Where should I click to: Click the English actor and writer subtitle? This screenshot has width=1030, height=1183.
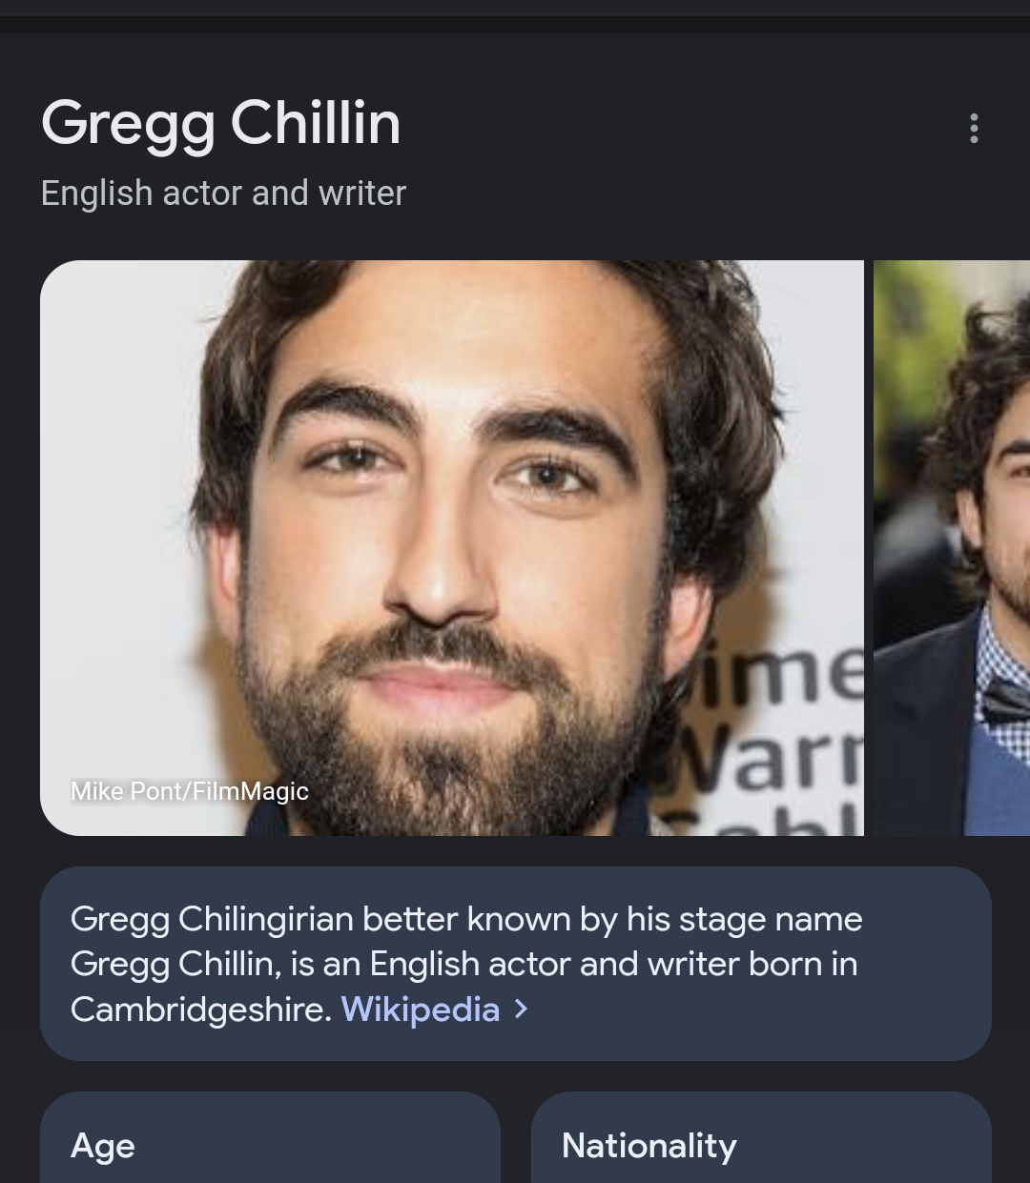pos(223,193)
